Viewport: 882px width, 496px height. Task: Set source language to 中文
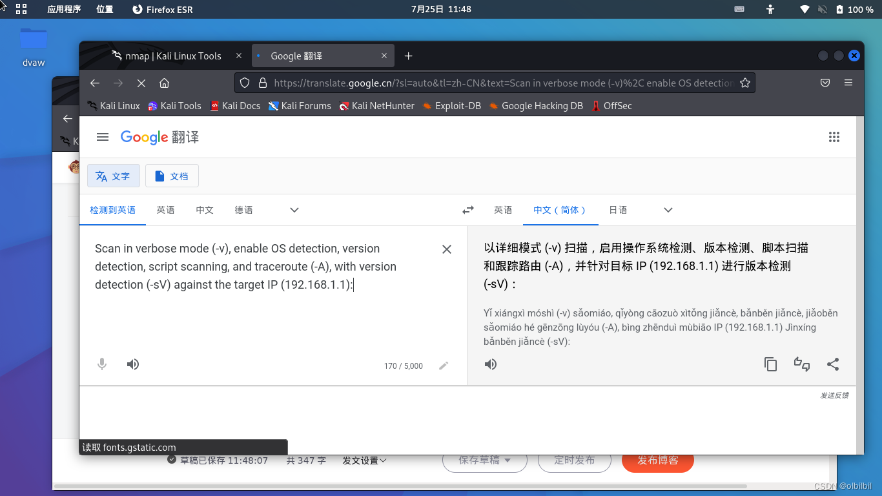click(205, 210)
